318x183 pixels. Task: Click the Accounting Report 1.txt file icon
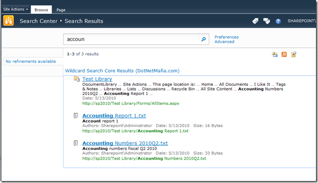pos(76,115)
